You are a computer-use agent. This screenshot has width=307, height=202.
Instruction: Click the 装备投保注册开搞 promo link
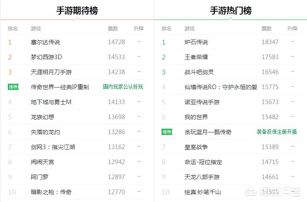pyautogui.click(x=277, y=132)
